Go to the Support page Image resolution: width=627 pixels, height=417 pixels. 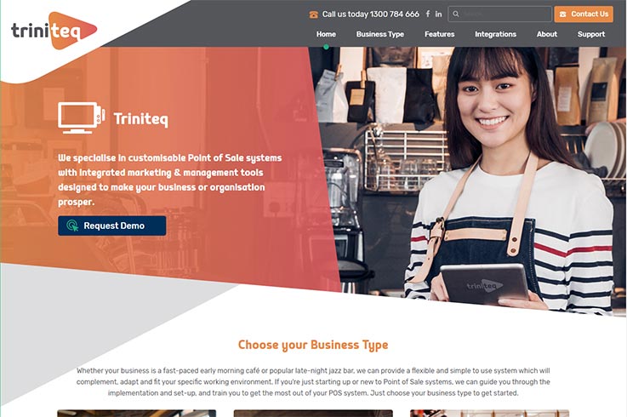tap(591, 34)
